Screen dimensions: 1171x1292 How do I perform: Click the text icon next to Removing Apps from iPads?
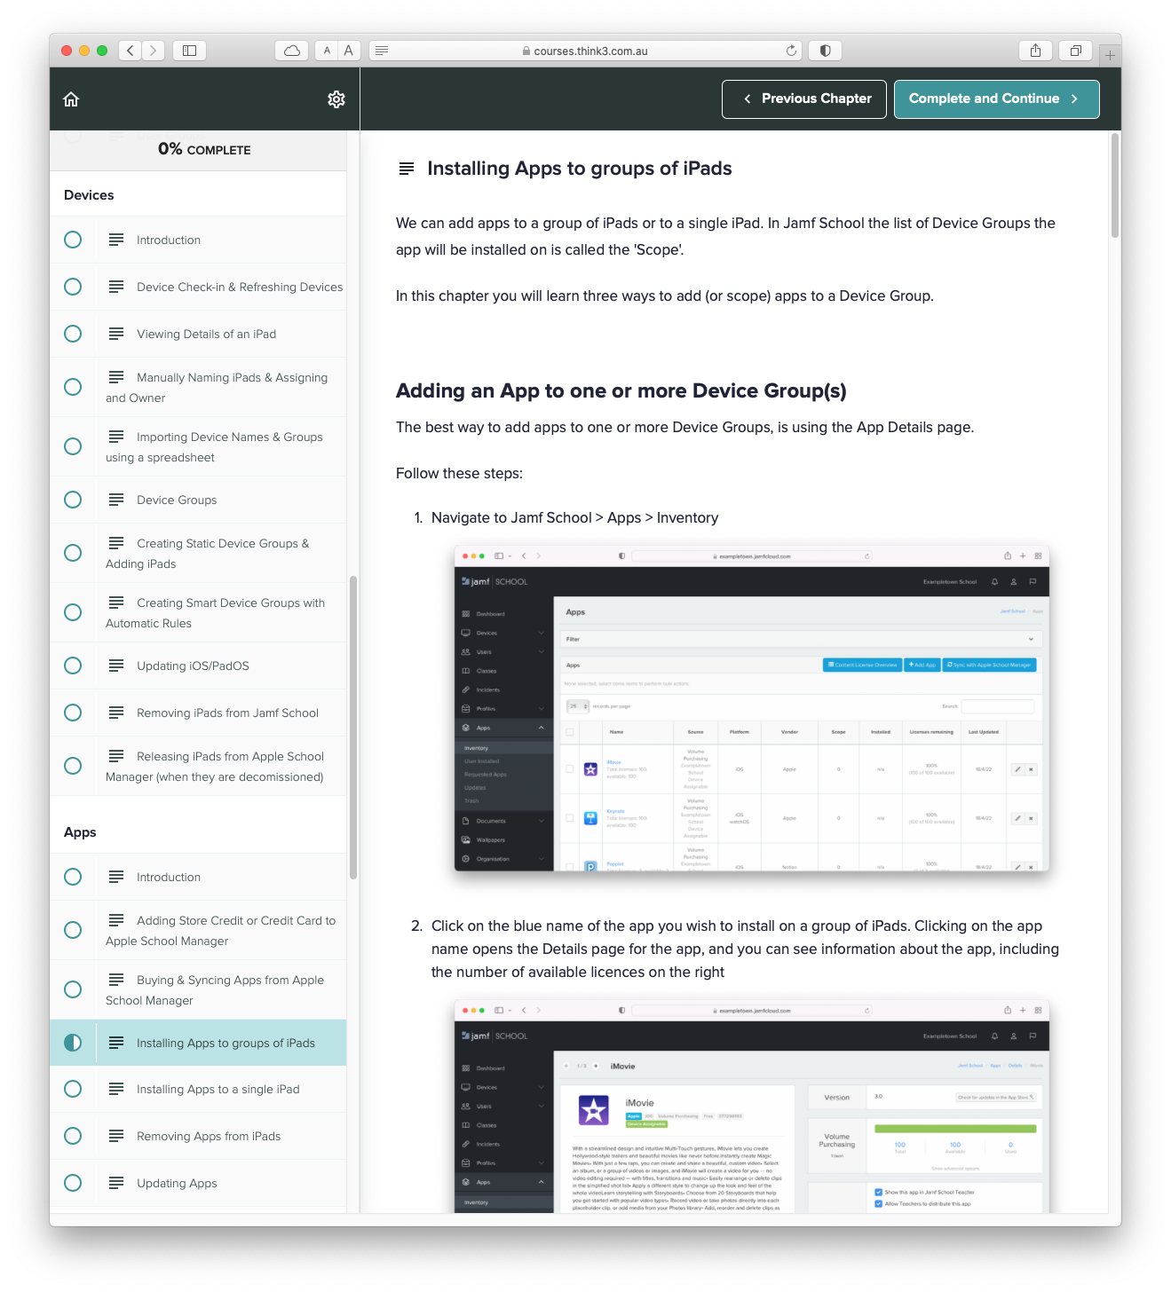coord(116,1136)
